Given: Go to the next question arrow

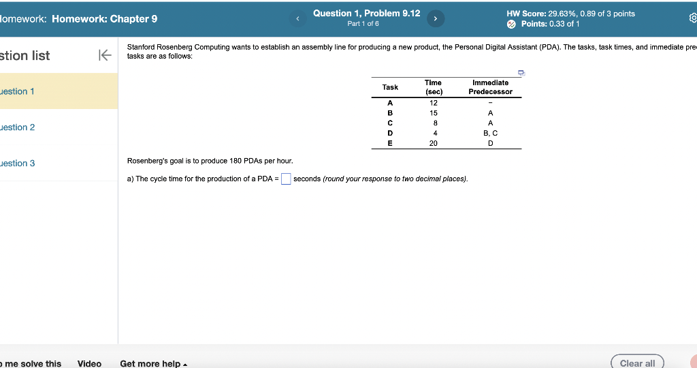Looking at the screenshot, I should coord(436,18).
